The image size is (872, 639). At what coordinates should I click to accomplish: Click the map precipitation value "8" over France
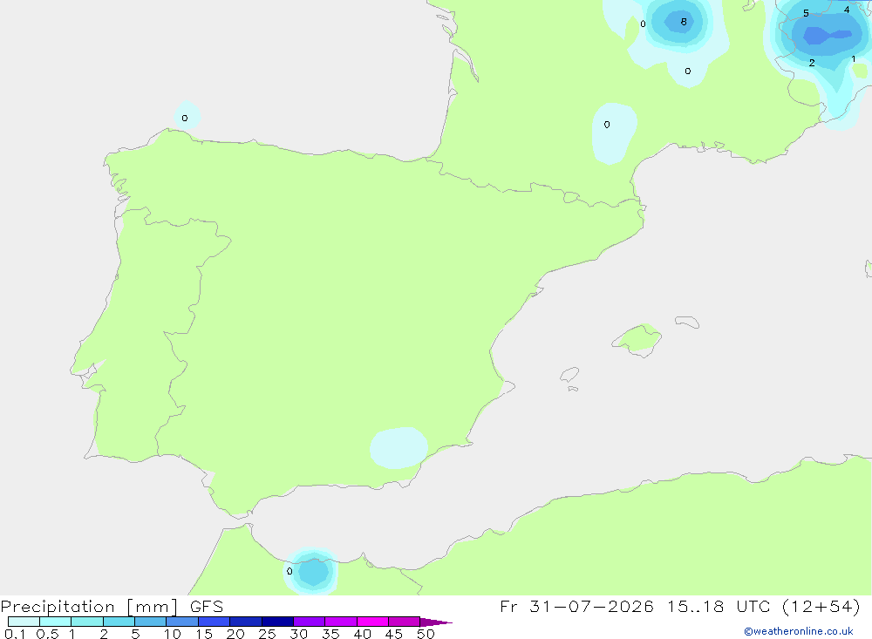click(684, 22)
